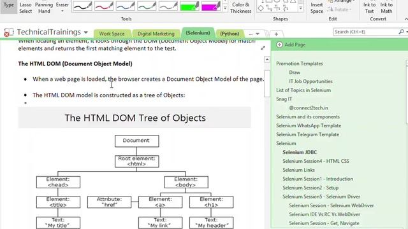Pick the black pen
The width and height of the screenshot is (408, 229).
[82, 6]
